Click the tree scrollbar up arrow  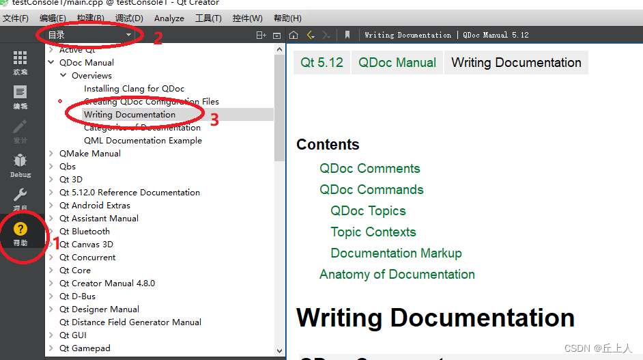pos(280,49)
